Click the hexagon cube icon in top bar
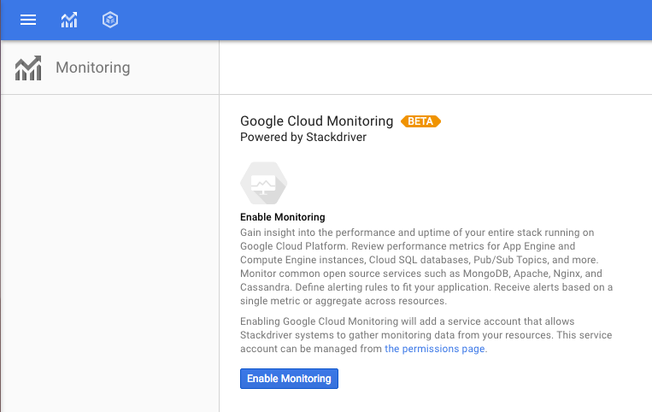 109,20
